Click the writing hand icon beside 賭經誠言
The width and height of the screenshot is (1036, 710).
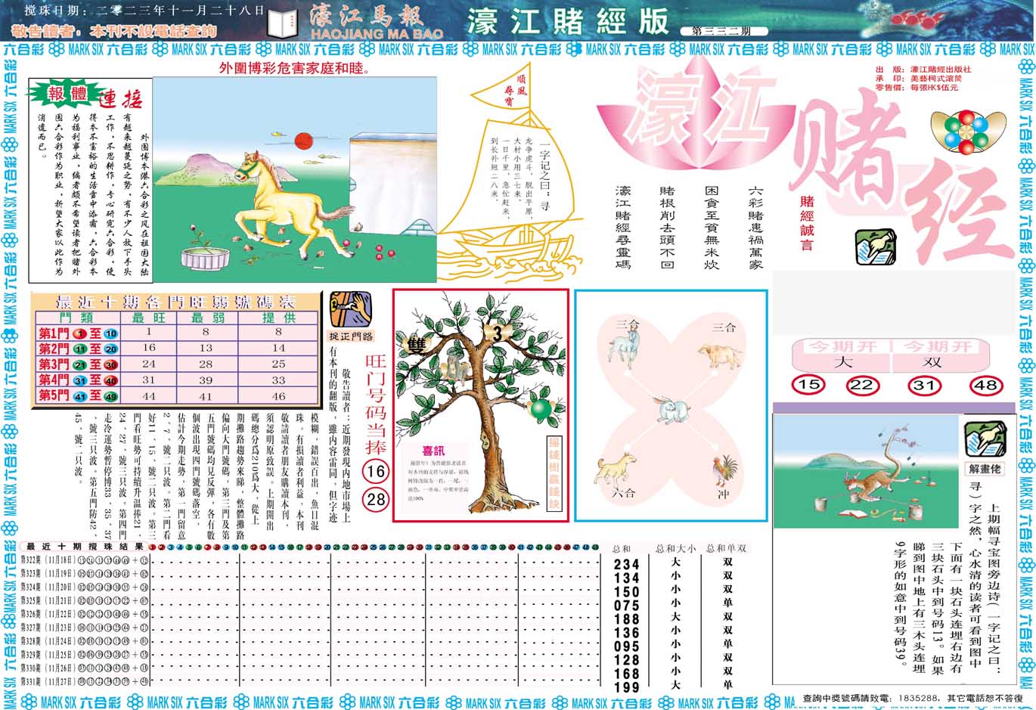875,249
